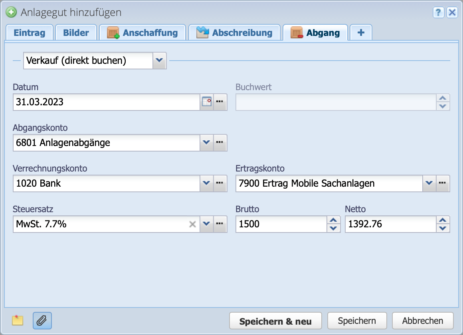Open the help via the question mark icon
The width and height of the screenshot is (463, 335).
(438, 12)
